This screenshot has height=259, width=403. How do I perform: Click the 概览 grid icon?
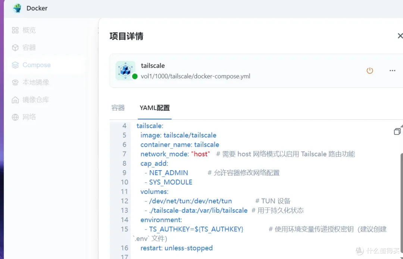[15, 30]
